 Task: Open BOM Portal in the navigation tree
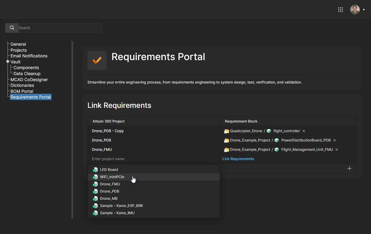tap(22, 91)
